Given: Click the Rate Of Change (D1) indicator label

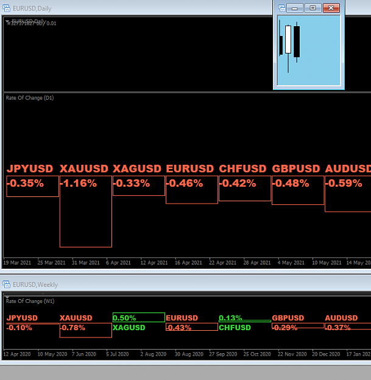Looking at the screenshot, I should [x=30, y=98].
